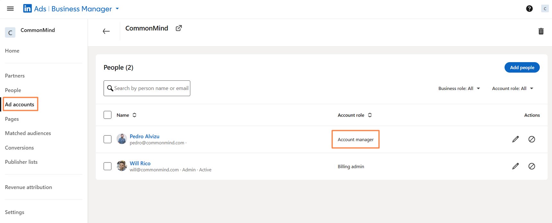This screenshot has height=223, width=552.
Task: Click will@commonmind.com email text
Action: pos(154,169)
